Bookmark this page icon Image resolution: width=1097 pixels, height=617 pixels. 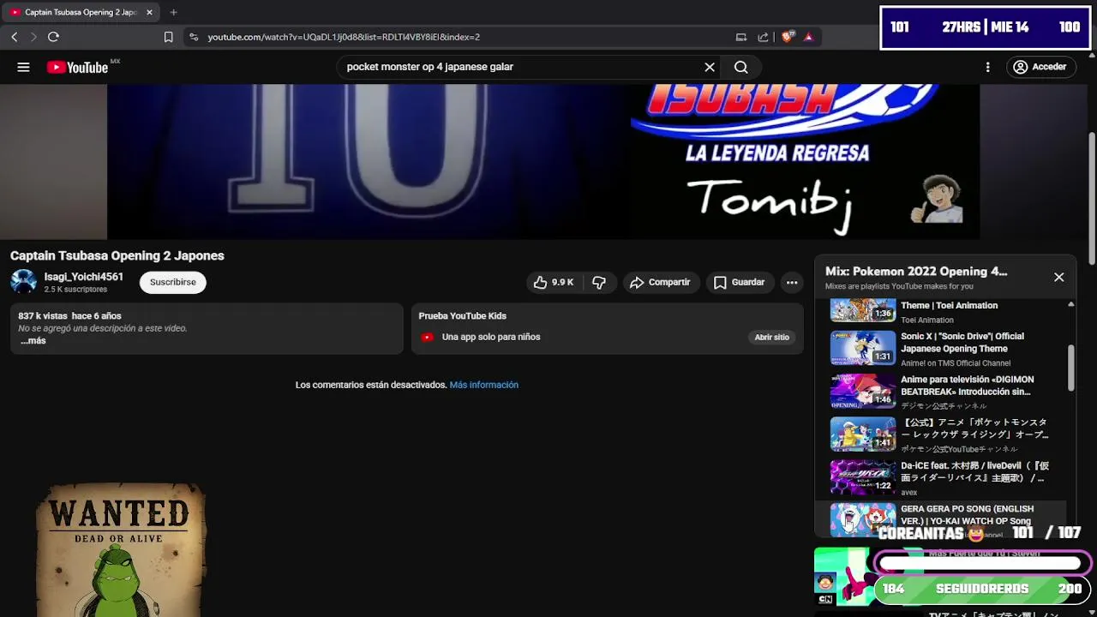[x=168, y=37]
